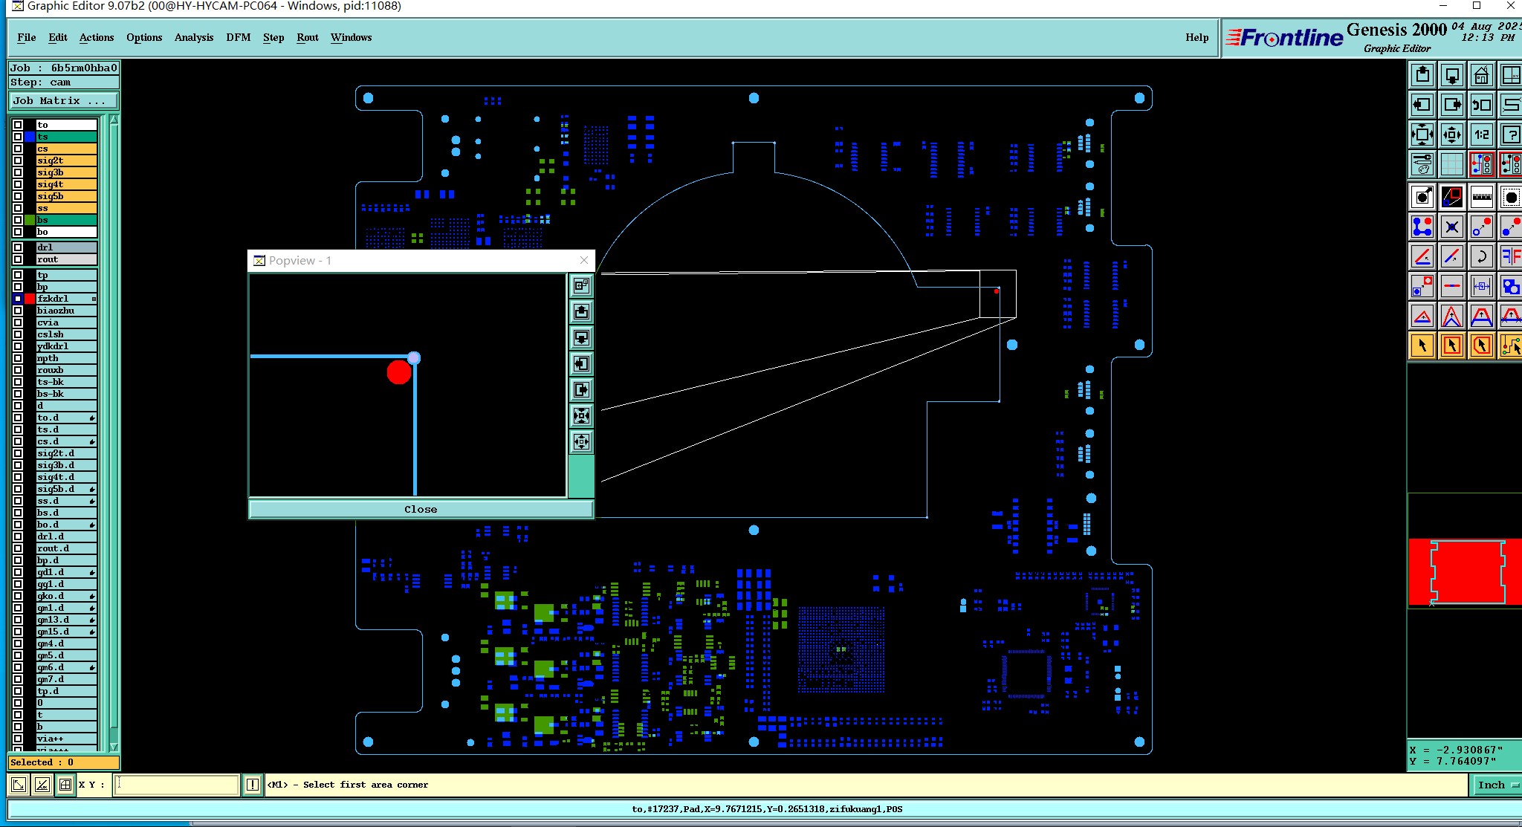Select the plain arrow selection tool
1522x827 pixels.
point(1422,346)
